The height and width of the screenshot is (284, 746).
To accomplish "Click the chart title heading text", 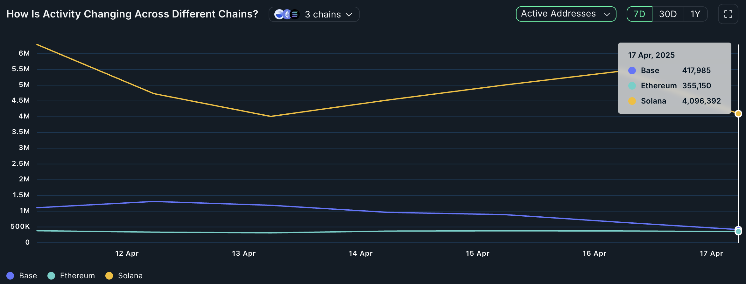I will point(132,14).
